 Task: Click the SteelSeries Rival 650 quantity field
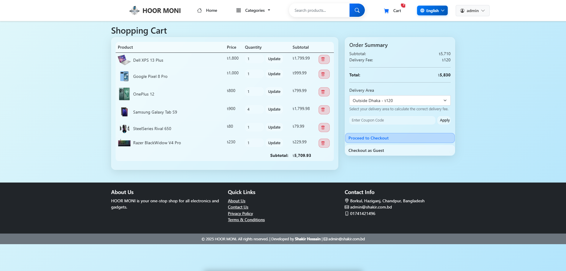(x=254, y=127)
